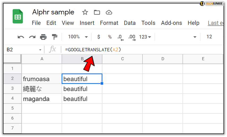Increase decimal places

(132, 37)
